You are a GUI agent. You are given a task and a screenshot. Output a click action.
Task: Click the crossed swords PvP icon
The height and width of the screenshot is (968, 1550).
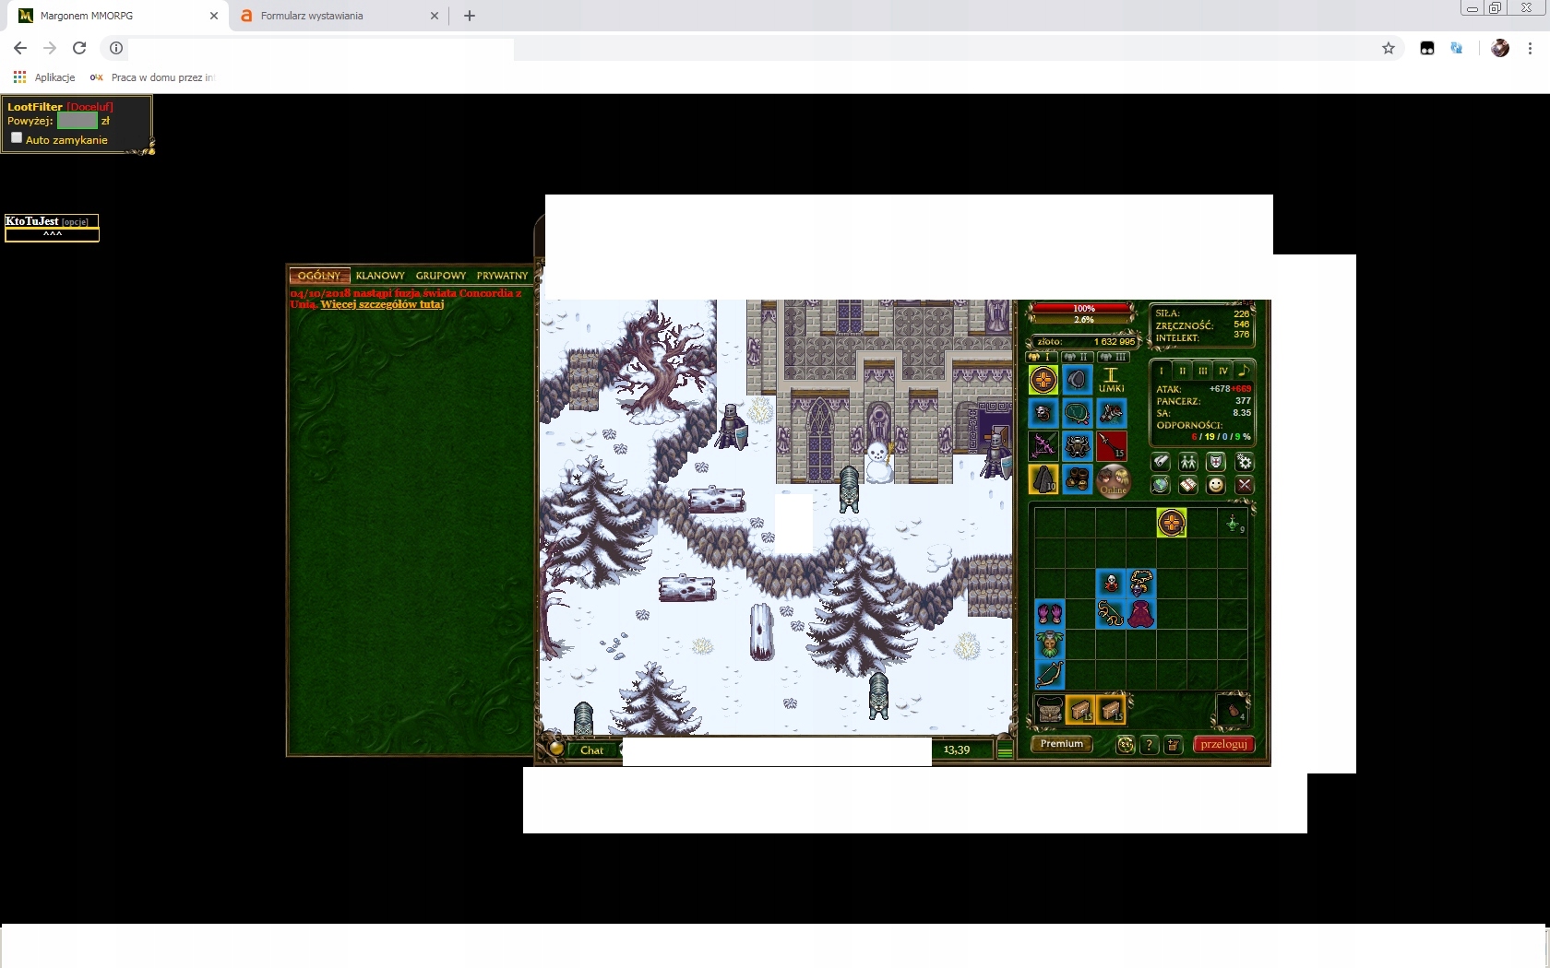pos(1245,485)
